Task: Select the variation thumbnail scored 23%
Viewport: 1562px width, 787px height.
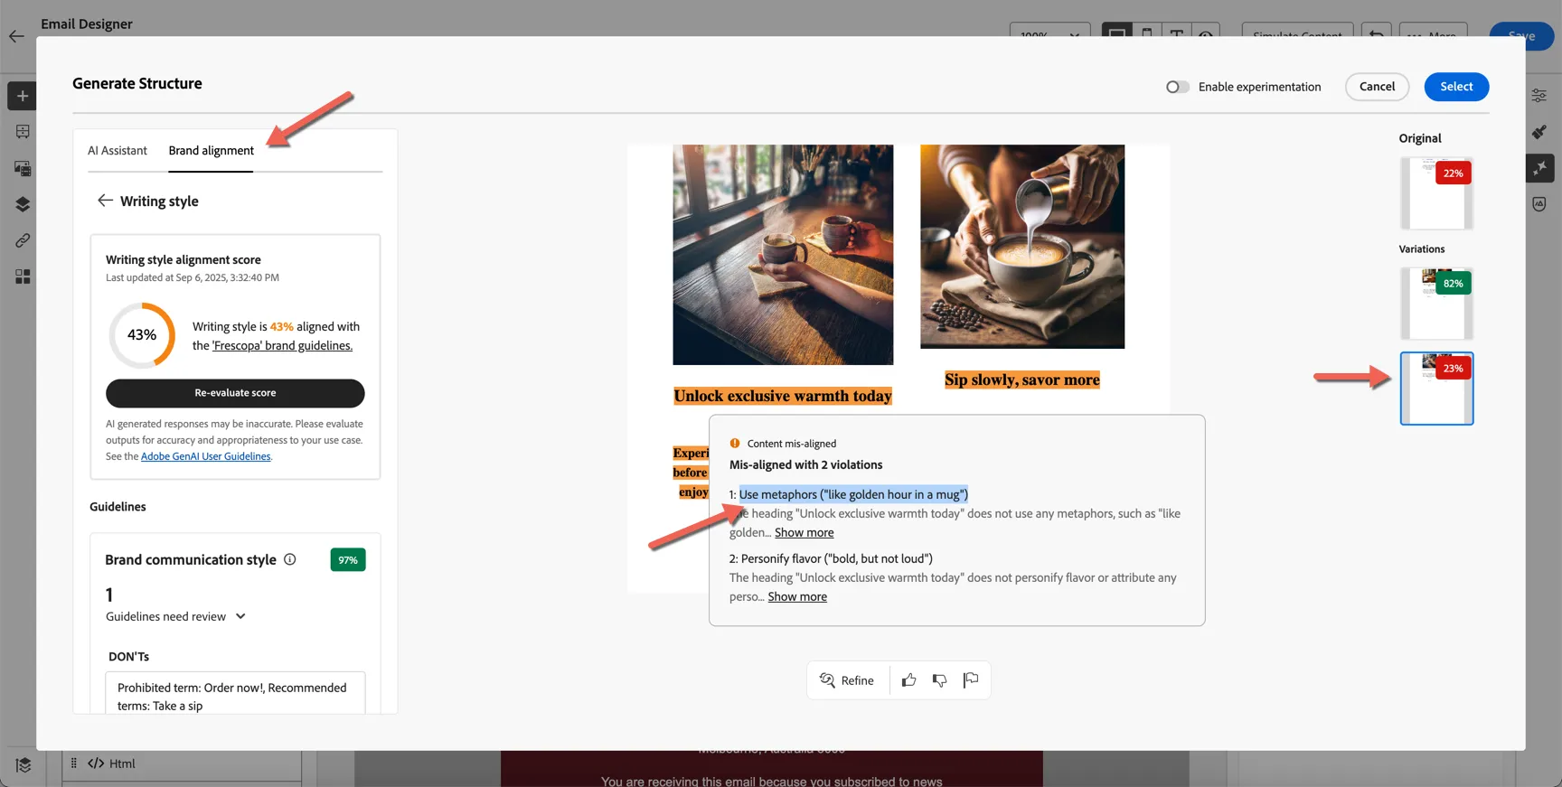Action: pyautogui.click(x=1436, y=389)
